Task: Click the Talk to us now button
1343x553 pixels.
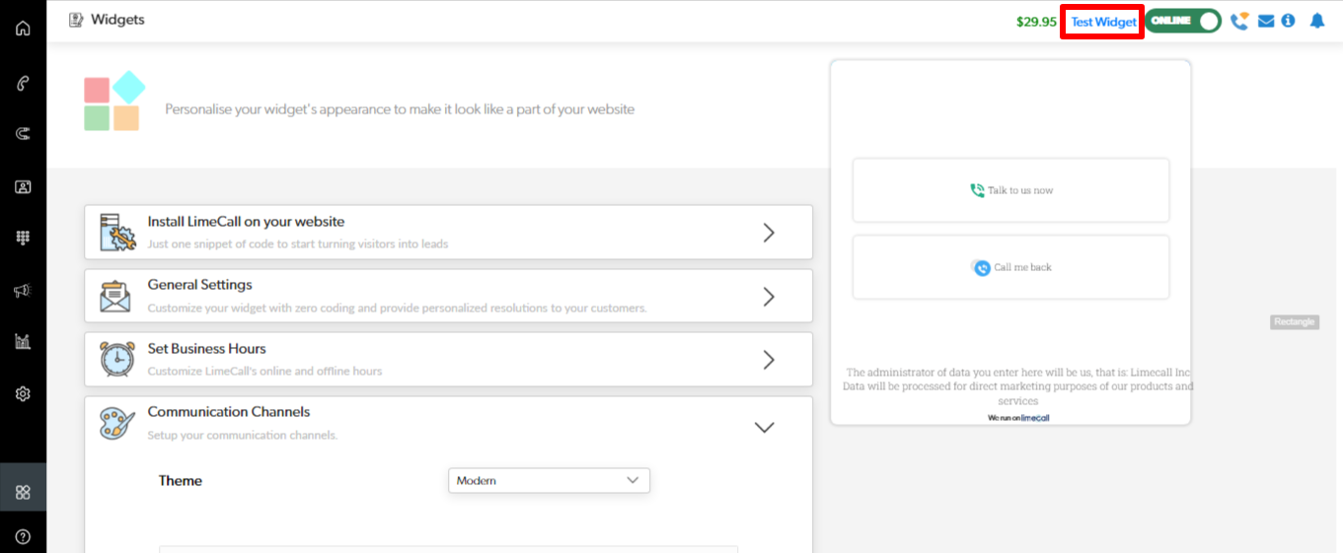Action: pyautogui.click(x=1010, y=190)
